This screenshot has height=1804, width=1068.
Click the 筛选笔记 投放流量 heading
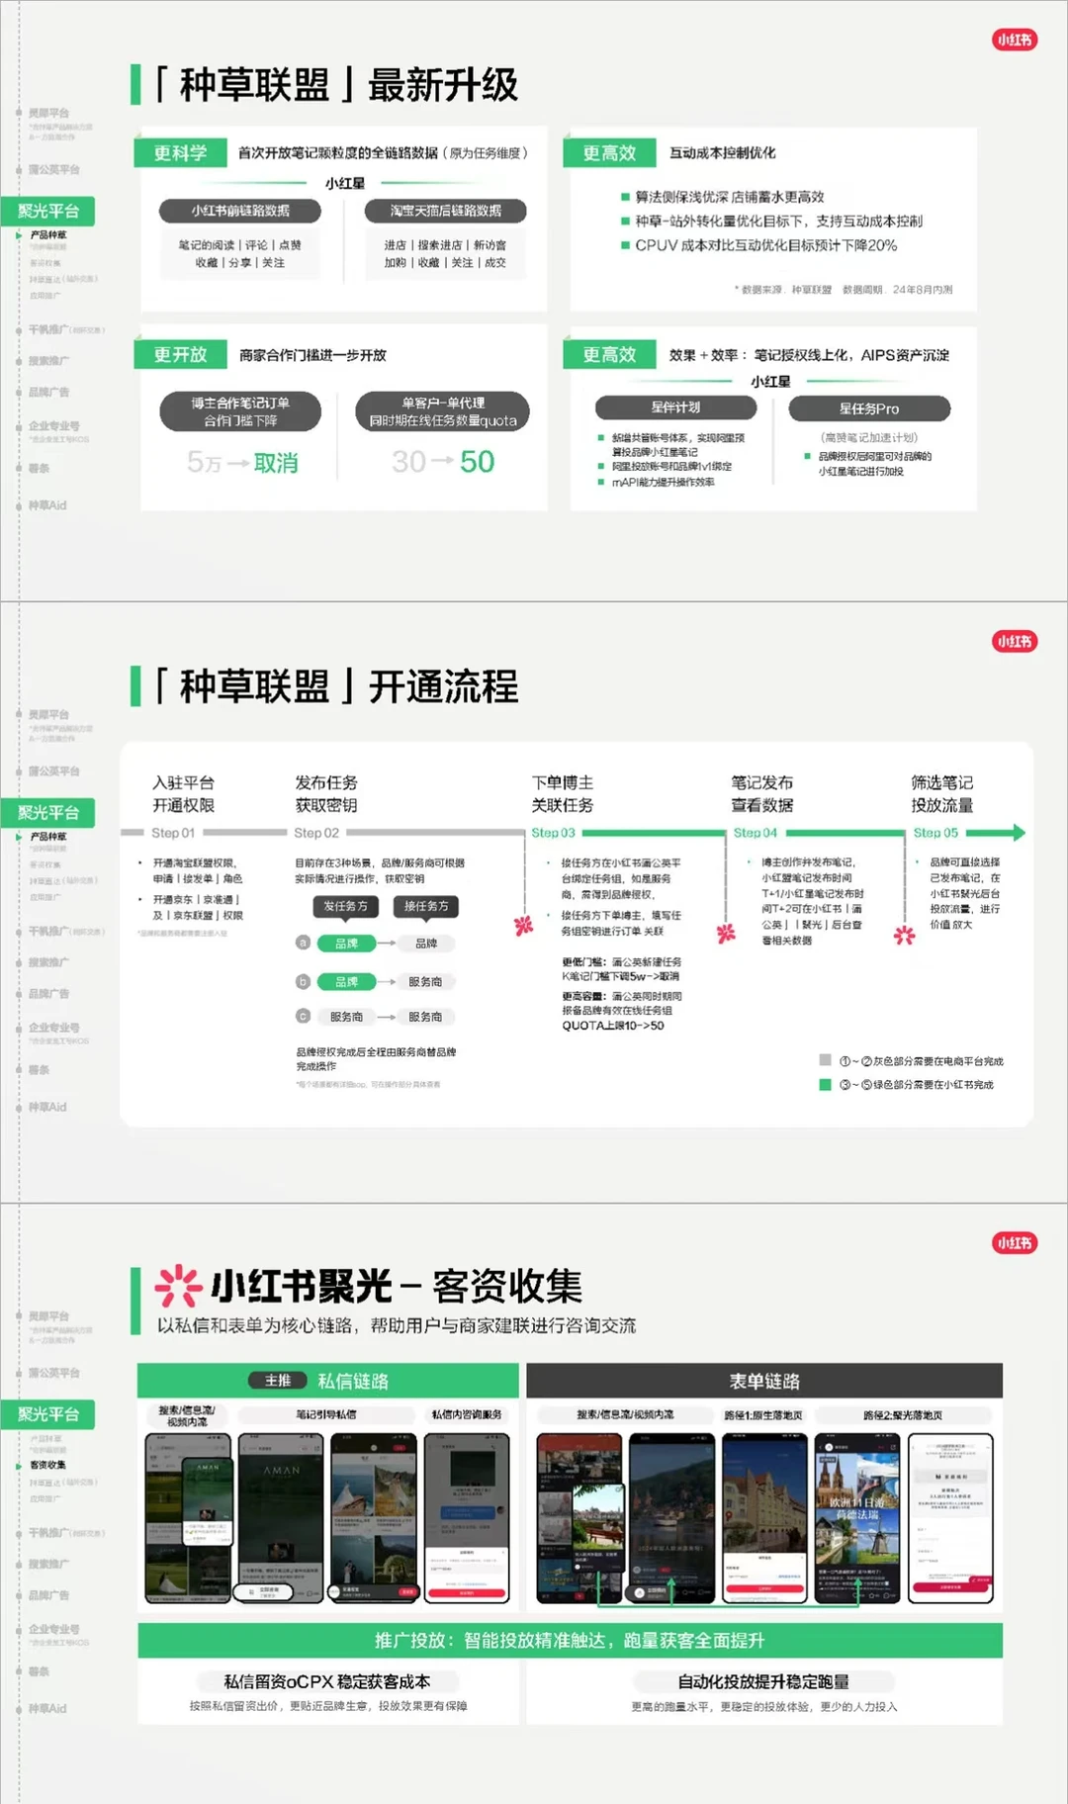[x=942, y=794]
